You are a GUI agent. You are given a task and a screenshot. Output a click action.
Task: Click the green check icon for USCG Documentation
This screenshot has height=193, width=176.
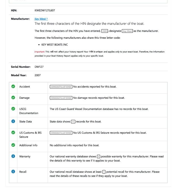point(13,109)
